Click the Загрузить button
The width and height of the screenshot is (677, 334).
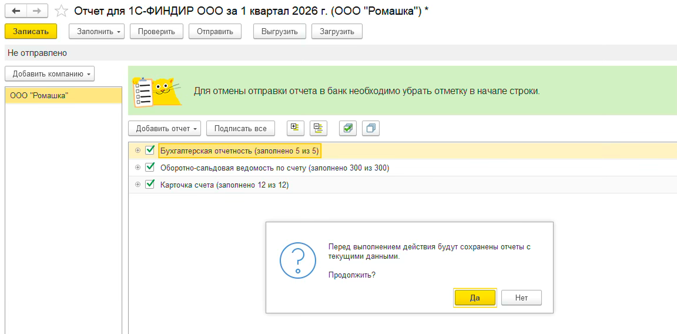point(336,32)
